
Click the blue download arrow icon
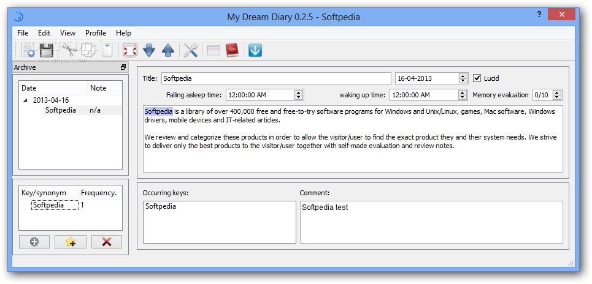pos(255,50)
